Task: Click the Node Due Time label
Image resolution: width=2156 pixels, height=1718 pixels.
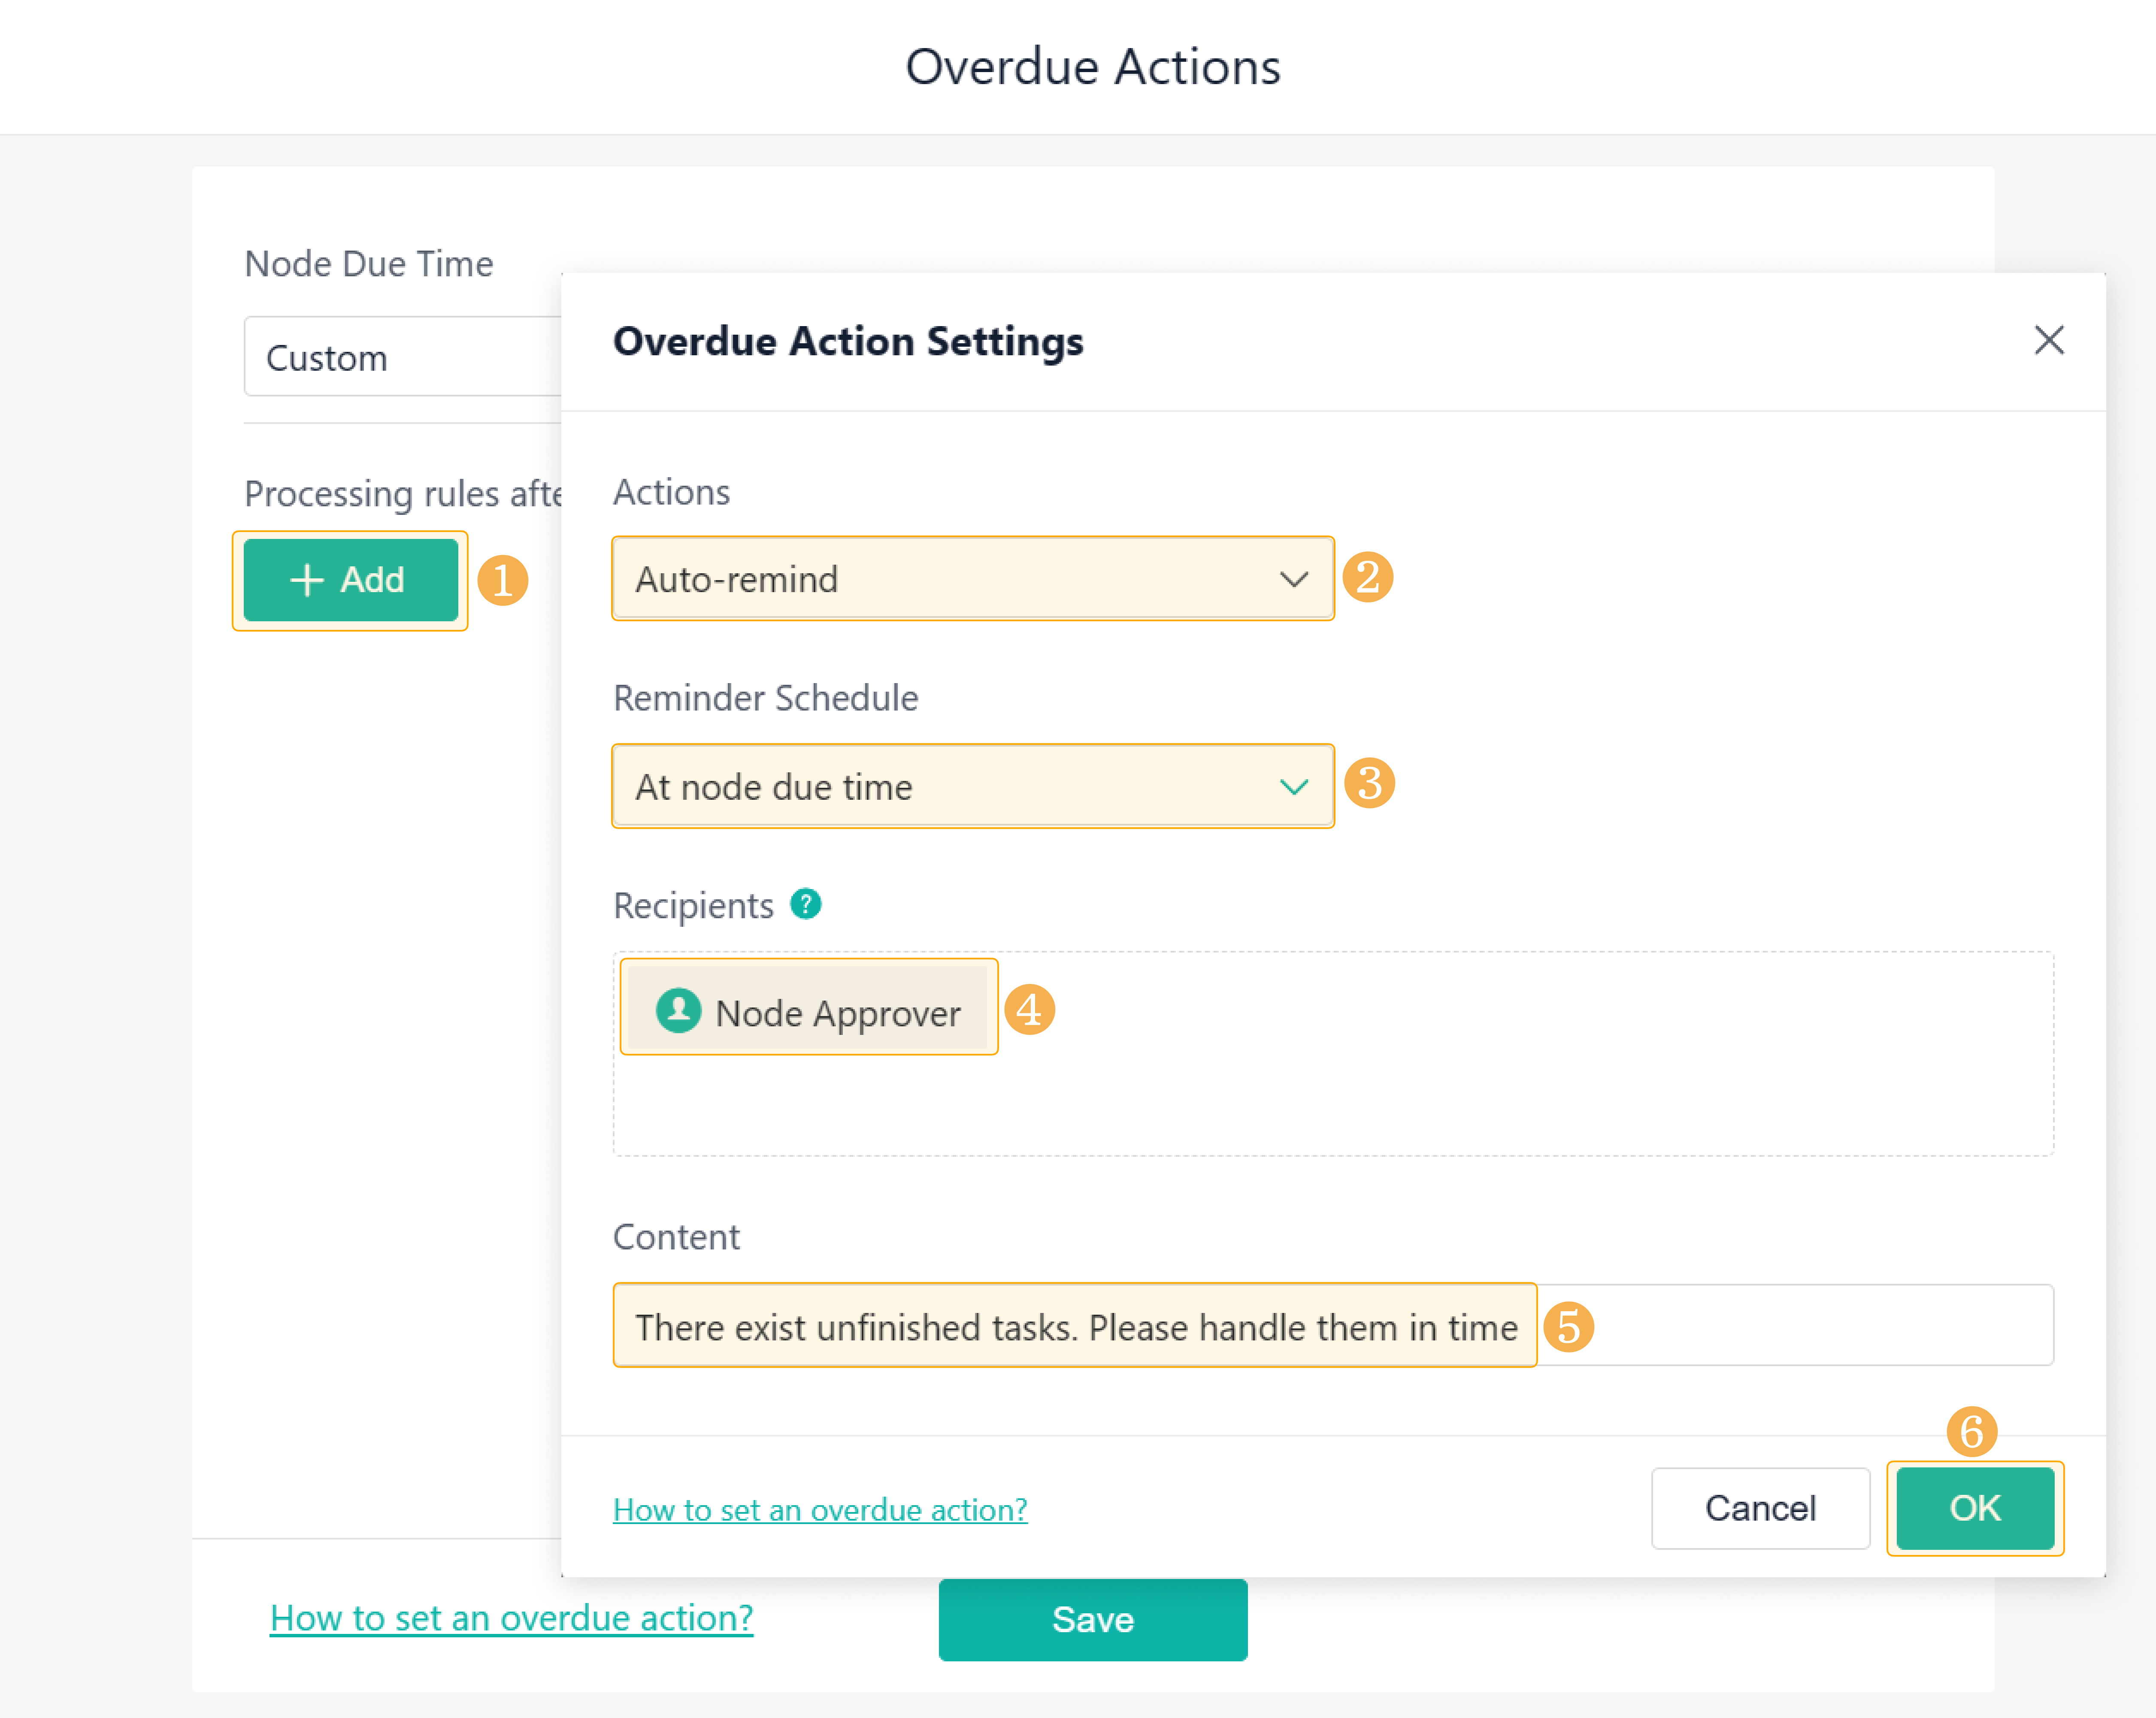Action: point(369,264)
